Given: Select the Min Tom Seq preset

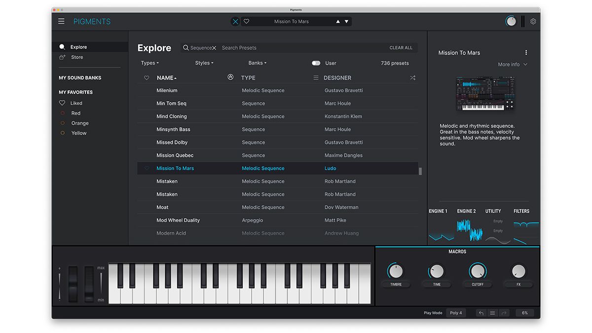Looking at the screenshot, I should tap(278, 103).
